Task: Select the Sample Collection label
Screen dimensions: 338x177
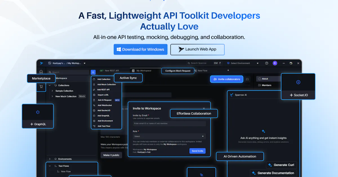Action: pyautogui.click(x=64, y=91)
